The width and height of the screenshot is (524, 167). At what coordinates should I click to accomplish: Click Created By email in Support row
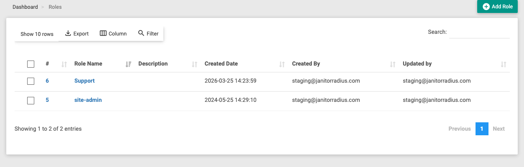click(x=326, y=81)
